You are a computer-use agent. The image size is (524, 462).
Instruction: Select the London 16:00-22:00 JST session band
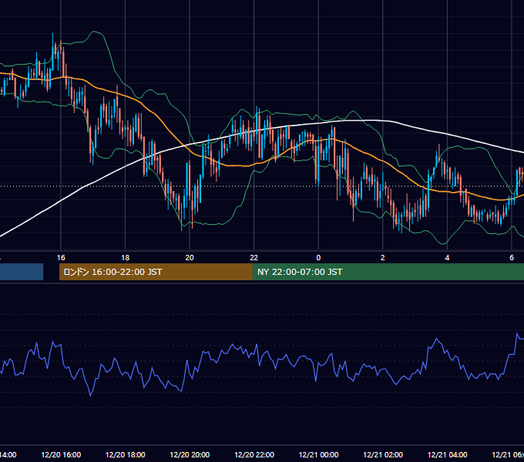(x=156, y=272)
